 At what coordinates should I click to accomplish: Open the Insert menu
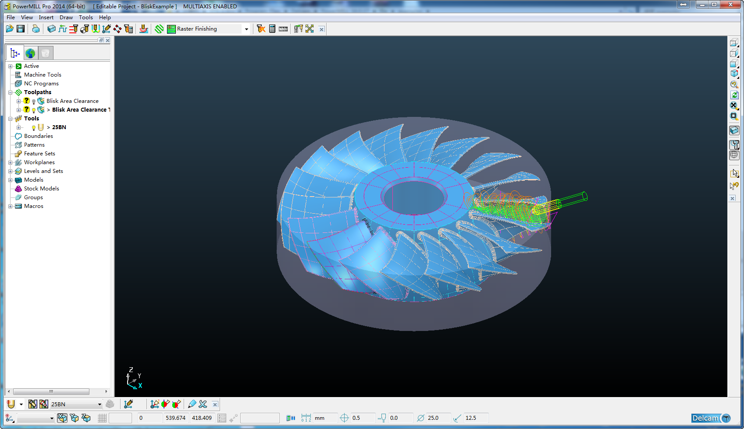click(x=46, y=18)
